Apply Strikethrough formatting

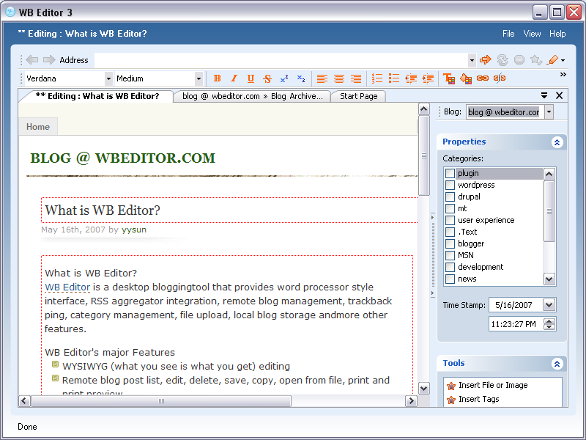tap(267, 78)
